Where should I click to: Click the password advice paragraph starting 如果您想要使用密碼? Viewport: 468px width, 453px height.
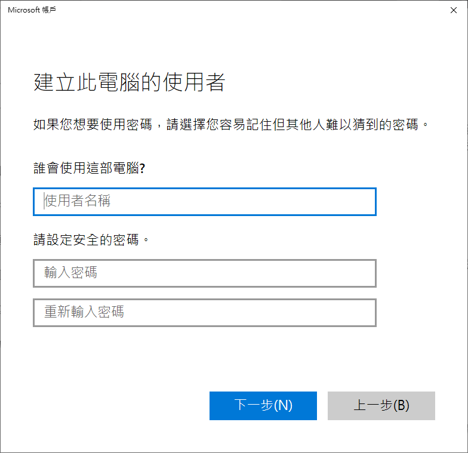231,124
